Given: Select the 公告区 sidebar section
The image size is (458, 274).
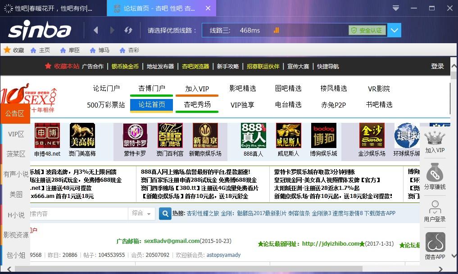Looking at the screenshot, I should click(15, 113).
